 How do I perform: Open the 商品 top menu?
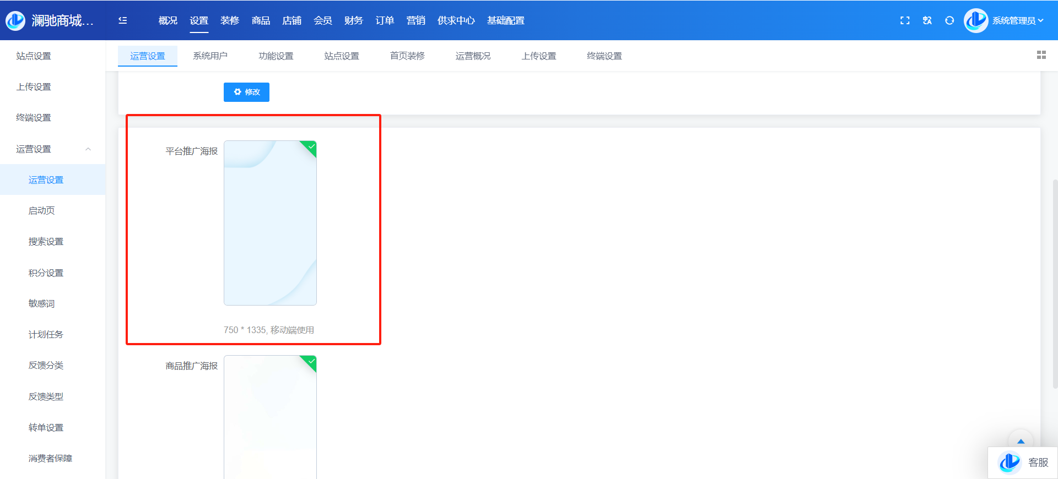click(x=261, y=20)
